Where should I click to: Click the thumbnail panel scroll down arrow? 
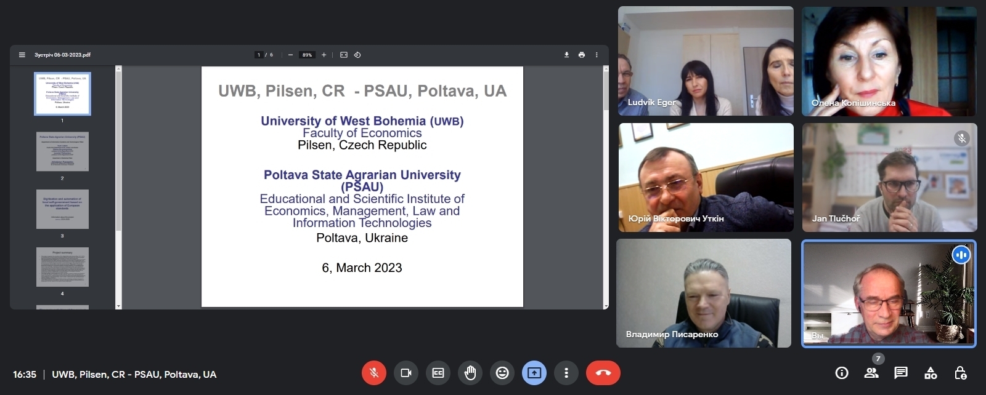[x=118, y=306]
